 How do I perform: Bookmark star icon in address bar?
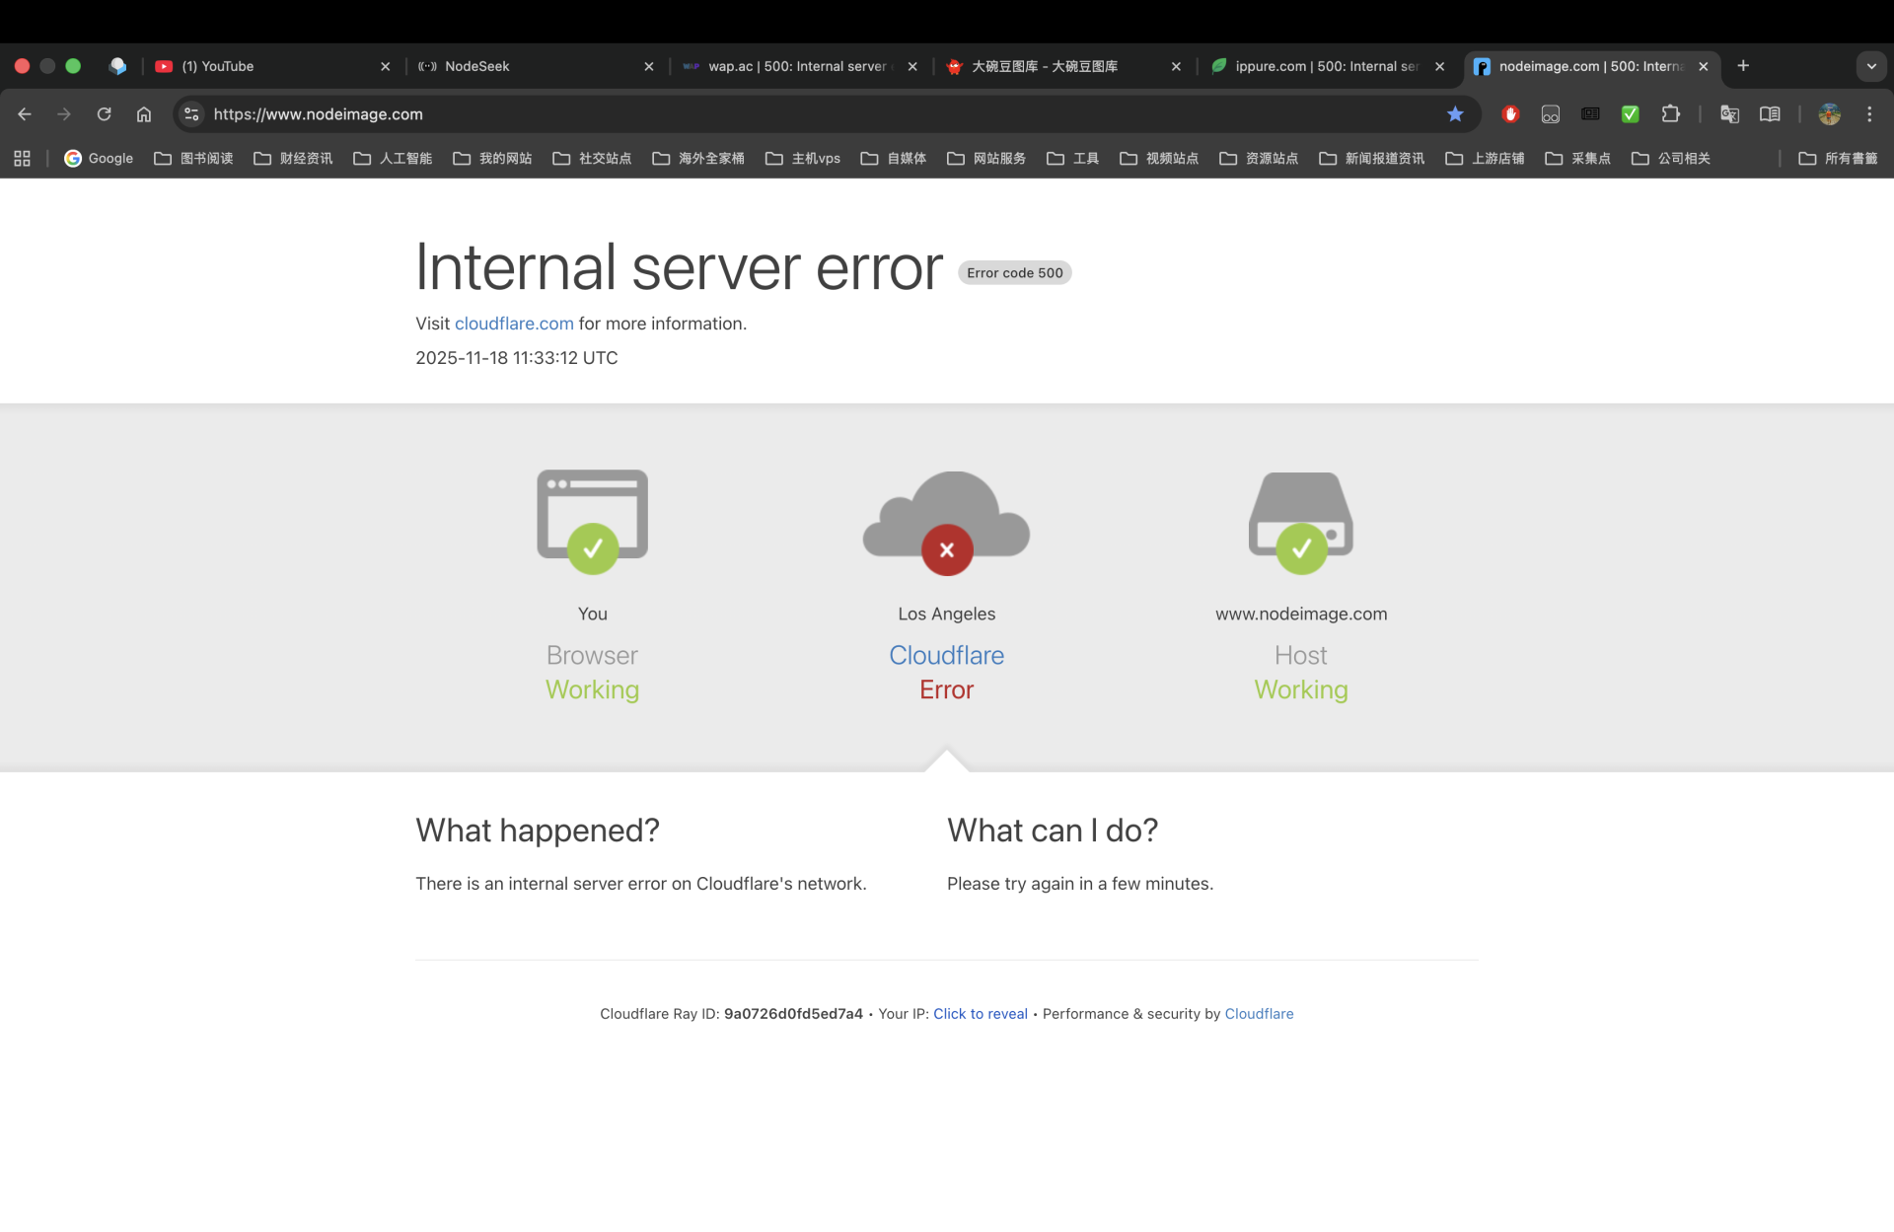(x=1455, y=114)
